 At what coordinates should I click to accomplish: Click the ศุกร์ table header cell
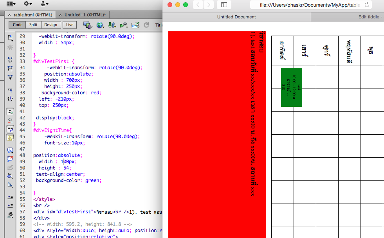(x=327, y=50)
